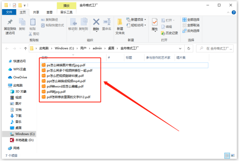The width and height of the screenshot is (239, 161).
Task: Go up one folder level arrow
Action: point(25,48)
